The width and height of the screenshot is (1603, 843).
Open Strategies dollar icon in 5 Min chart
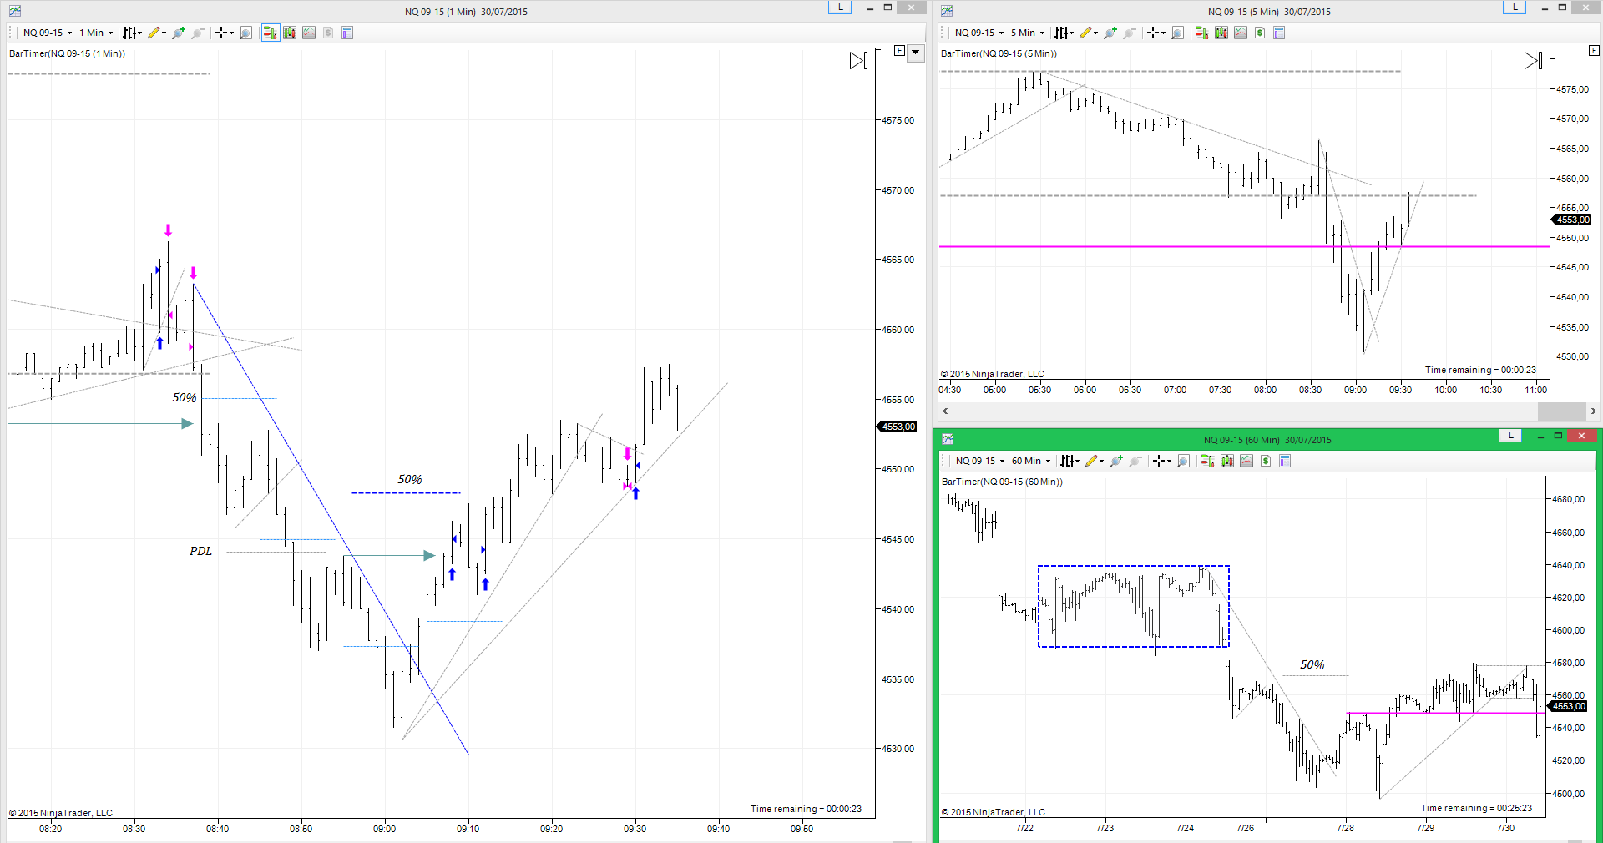[x=1260, y=33]
